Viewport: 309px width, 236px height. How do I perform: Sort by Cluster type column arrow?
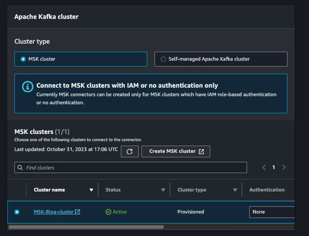(x=235, y=190)
